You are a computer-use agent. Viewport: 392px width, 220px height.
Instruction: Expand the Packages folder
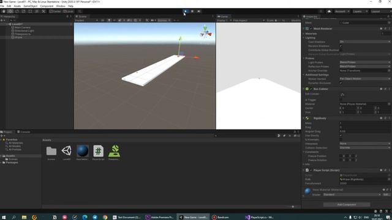click(x=1, y=163)
